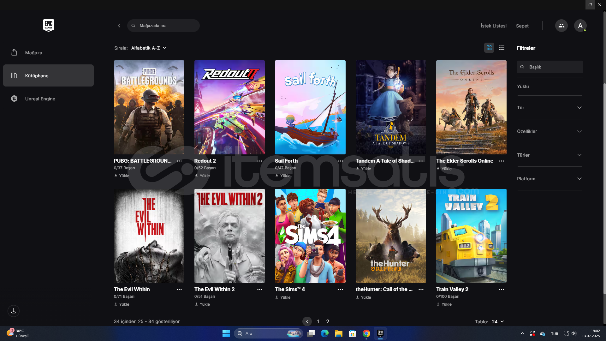Open Task View from taskbar
Image resolution: width=606 pixels, height=341 pixels.
tap(311, 333)
